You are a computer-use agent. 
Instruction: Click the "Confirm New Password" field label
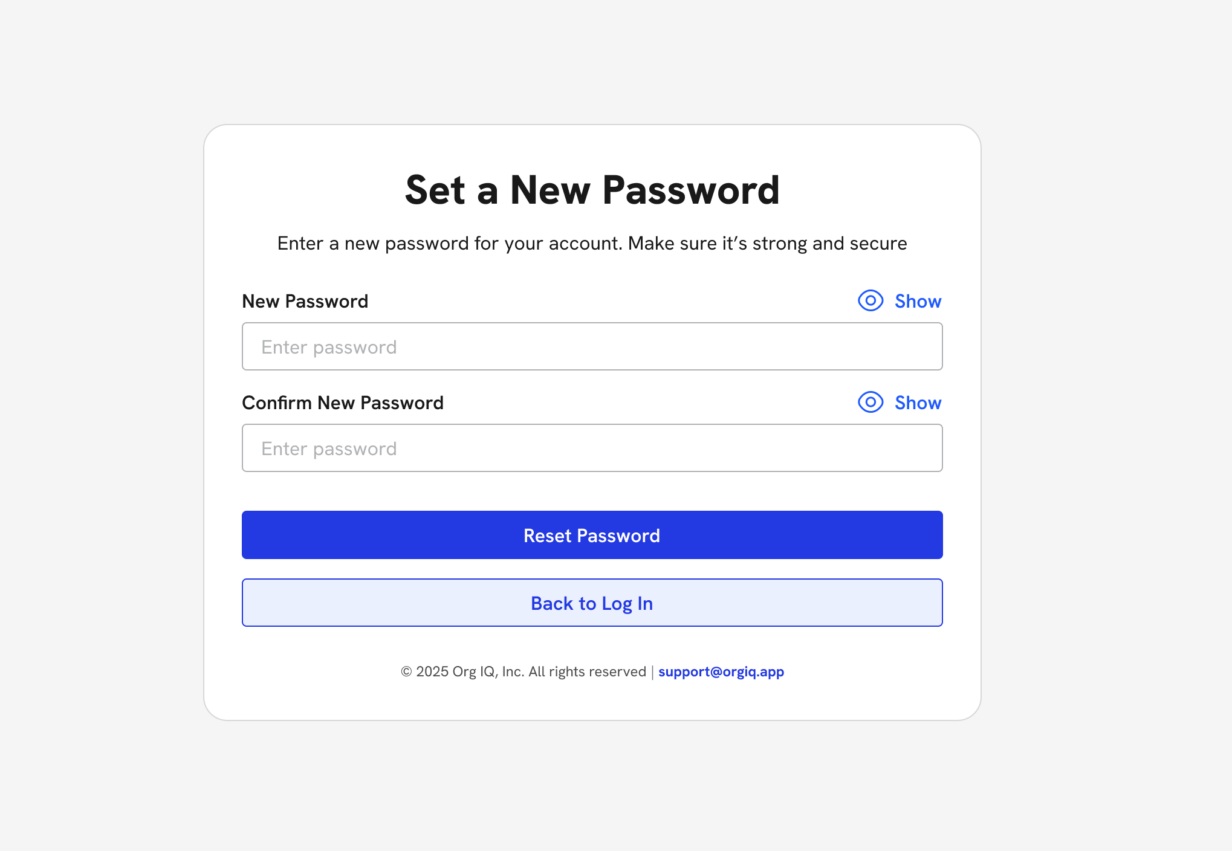(342, 403)
